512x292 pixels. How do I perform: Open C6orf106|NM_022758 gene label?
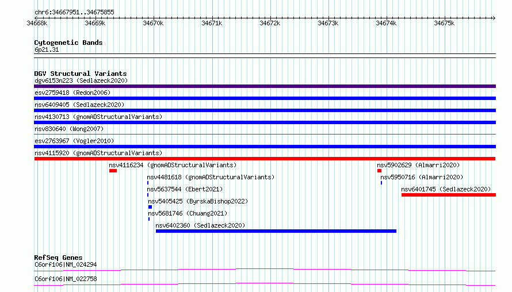click(66, 279)
